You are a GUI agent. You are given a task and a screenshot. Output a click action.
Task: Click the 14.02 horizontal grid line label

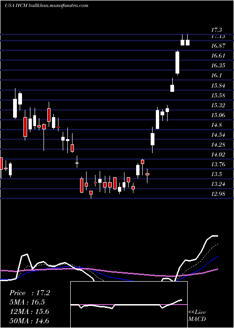click(x=219, y=154)
